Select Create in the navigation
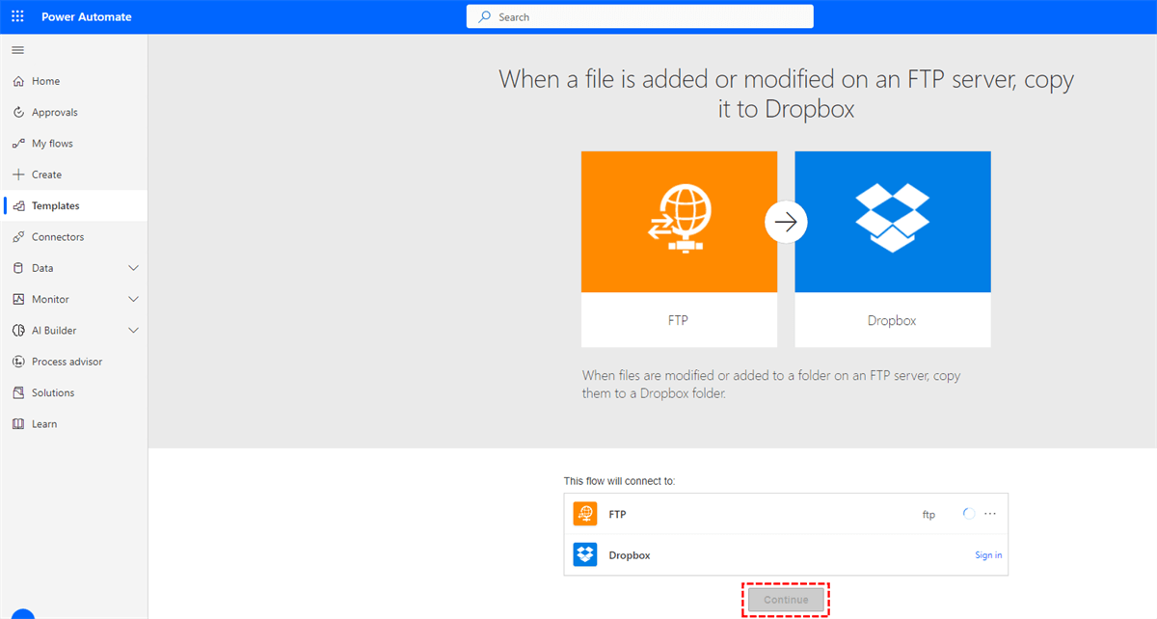The image size is (1157, 619). (73, 175)
